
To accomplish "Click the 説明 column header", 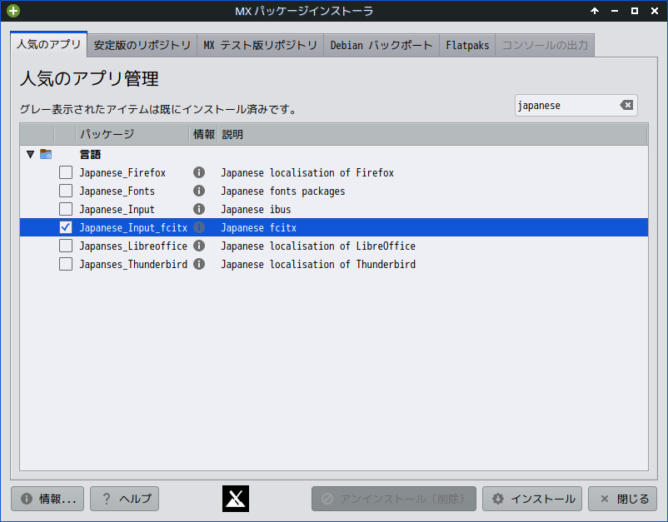I will click(433, 134).
